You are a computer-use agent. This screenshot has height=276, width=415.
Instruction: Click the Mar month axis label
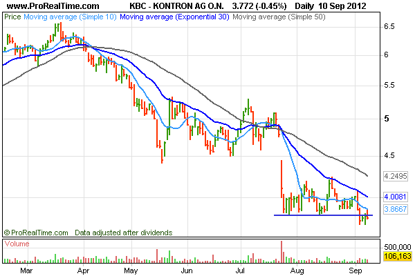pos(26,270)
